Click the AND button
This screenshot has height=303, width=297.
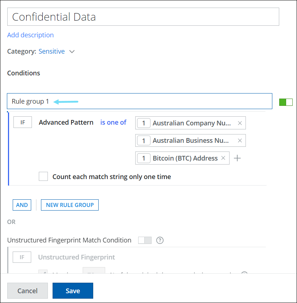pos(22,205)
